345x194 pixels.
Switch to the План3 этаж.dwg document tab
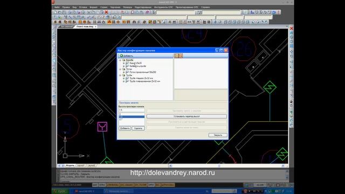[85, 26]
